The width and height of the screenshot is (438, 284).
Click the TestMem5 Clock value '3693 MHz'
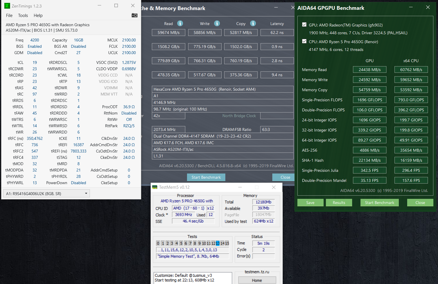184,215
